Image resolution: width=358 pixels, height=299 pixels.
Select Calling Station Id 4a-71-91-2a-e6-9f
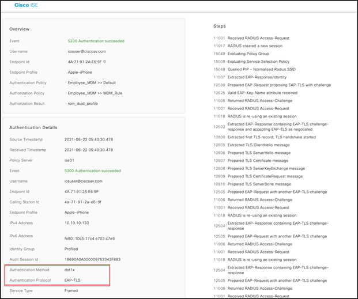[x=83, y=202]
